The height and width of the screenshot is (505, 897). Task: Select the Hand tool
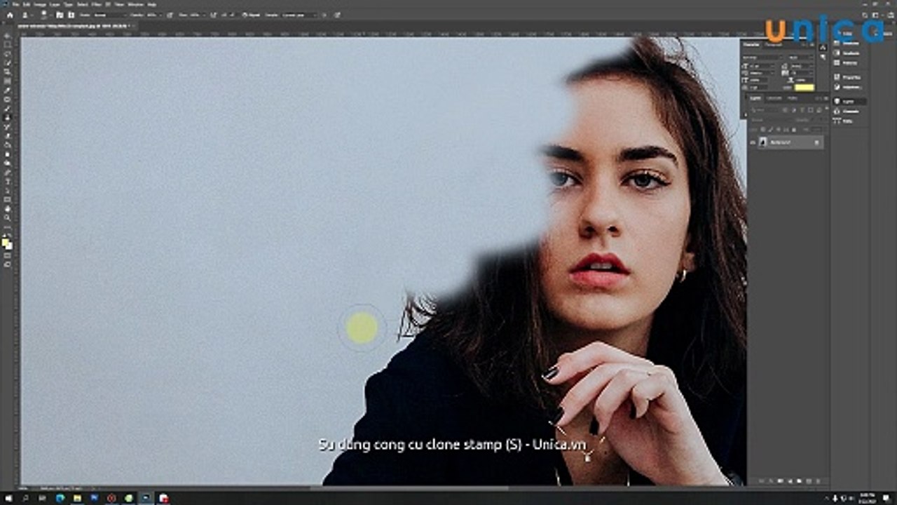pyautogui.click(x=8, y=208)
